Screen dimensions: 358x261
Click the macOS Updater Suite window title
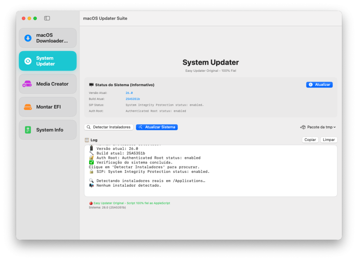pos(105,19)
